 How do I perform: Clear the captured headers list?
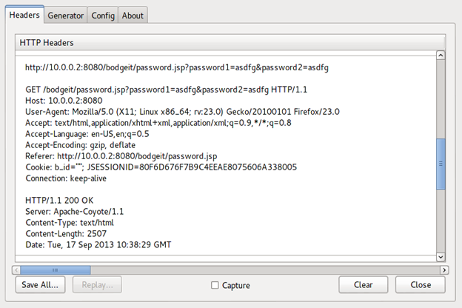[x=363, y=285]
